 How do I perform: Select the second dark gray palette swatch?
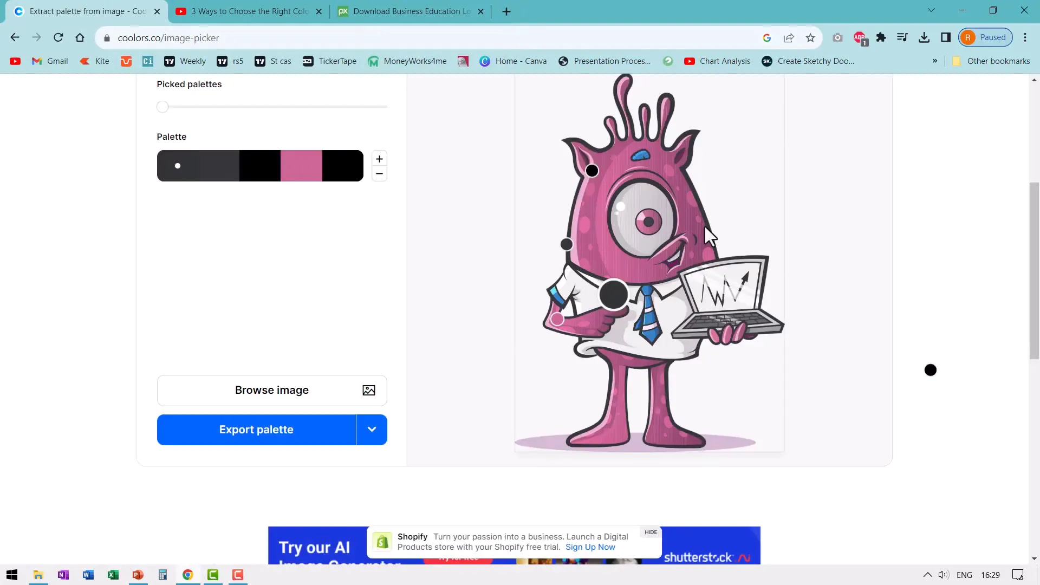[x=219, y=166]
